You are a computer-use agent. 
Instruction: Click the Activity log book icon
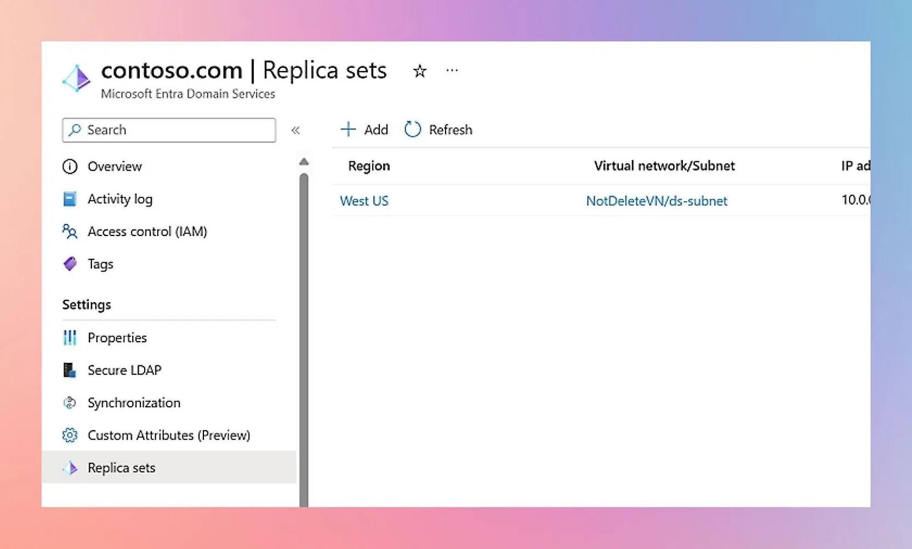[70, 199]
